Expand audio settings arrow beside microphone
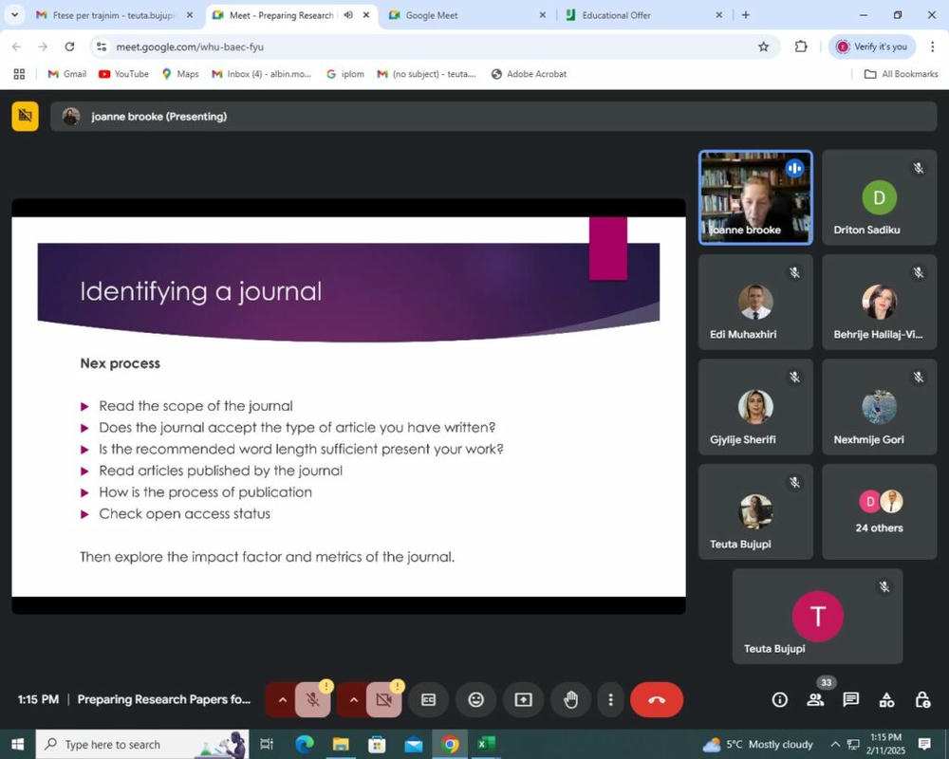The image size is (949, 759). (x=282, y=700)
